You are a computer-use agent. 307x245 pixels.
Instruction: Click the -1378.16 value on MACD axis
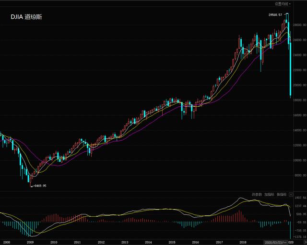[x=300, y=236]
